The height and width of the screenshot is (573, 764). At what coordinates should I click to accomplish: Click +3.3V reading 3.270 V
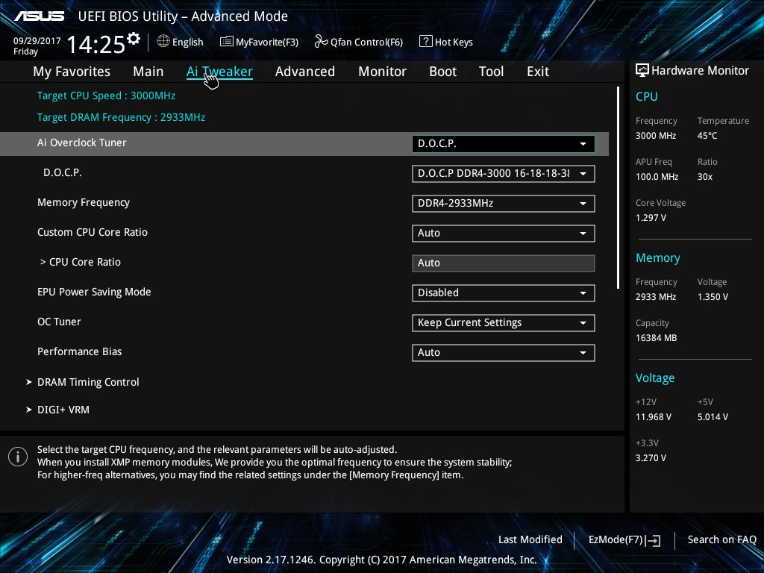(x=651, y=458)
